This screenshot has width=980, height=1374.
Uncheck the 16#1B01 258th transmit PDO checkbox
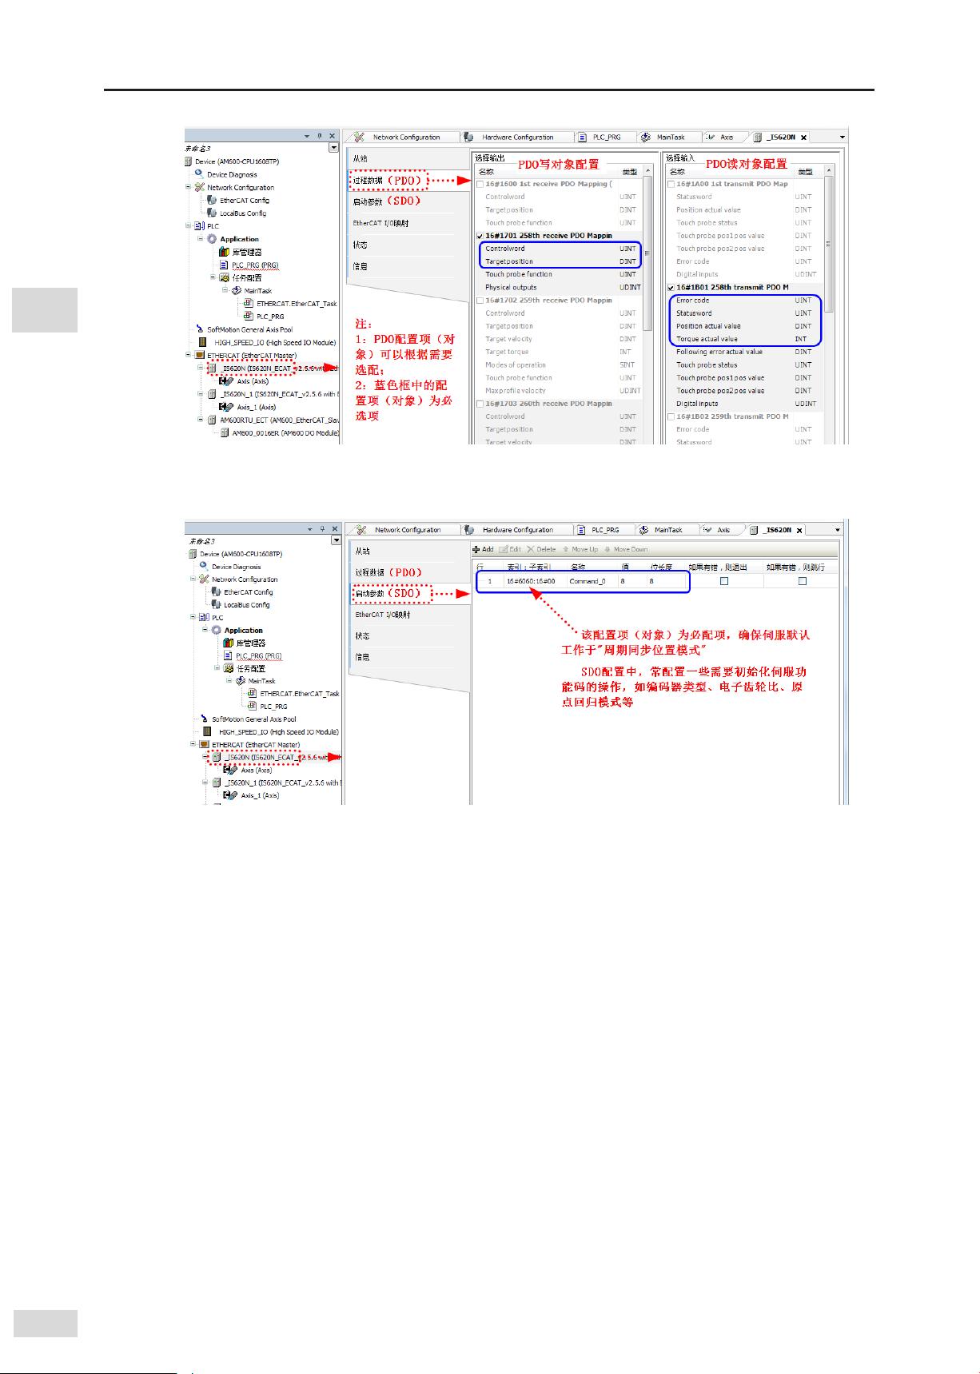pyautogui.click(x=671, y=288)
